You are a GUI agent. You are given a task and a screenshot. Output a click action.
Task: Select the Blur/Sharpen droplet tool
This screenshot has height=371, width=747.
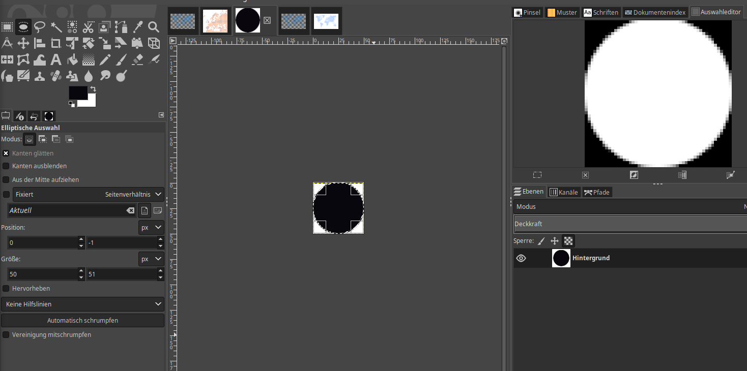coord(89,76)
